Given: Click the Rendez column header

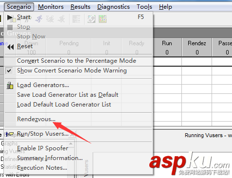Looking at the screenshot, I should point(197,43).
